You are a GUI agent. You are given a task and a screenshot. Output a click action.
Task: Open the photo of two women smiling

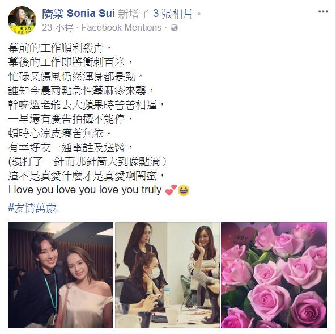click(61, 275)
